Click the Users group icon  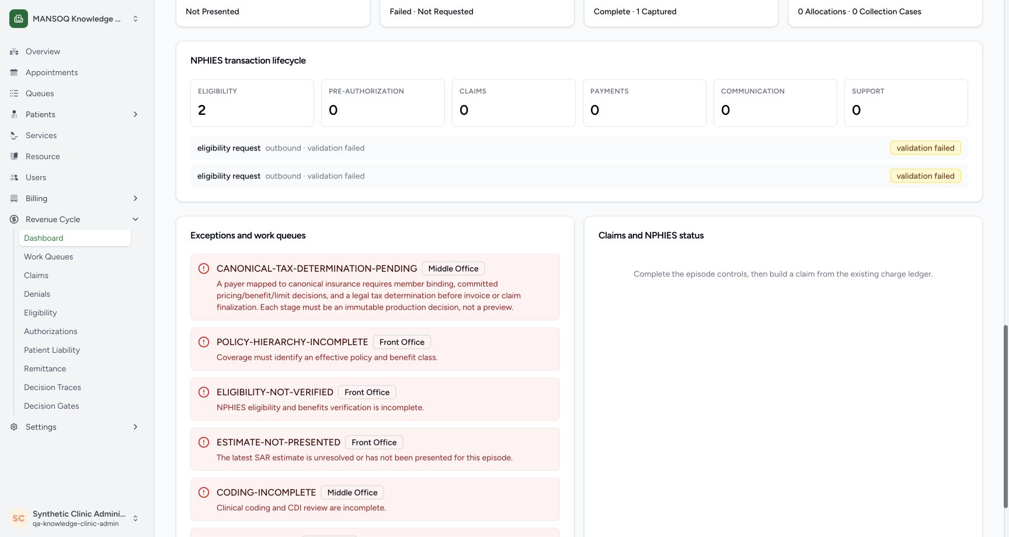coord(14,177)
